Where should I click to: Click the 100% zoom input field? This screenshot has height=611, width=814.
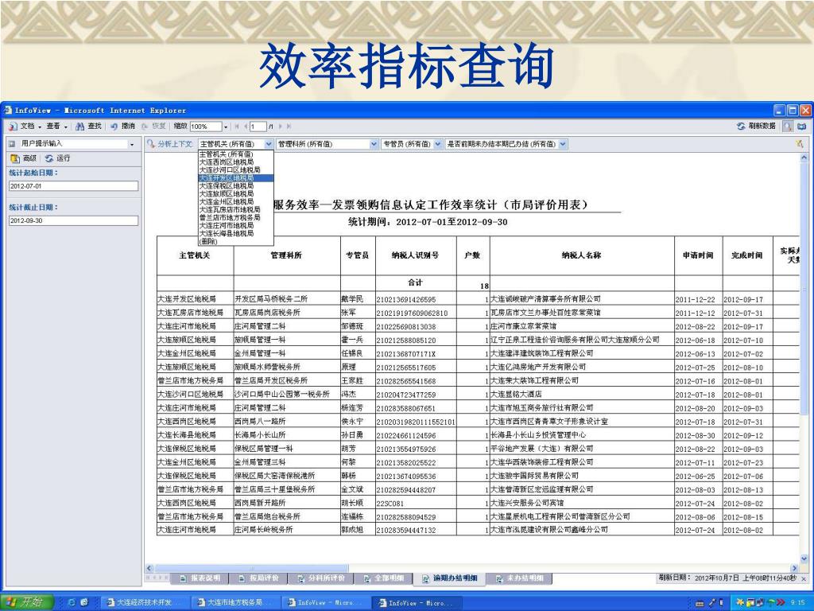tap(206, 126)
